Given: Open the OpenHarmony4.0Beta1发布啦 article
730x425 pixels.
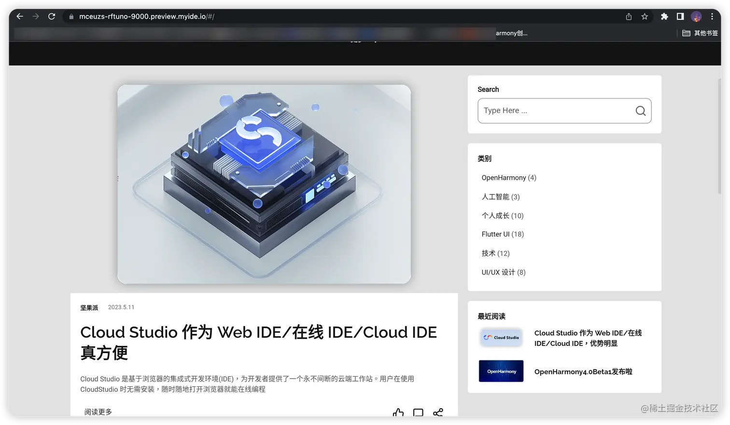Looking at the screenshot, I should [x=583, y=371].
